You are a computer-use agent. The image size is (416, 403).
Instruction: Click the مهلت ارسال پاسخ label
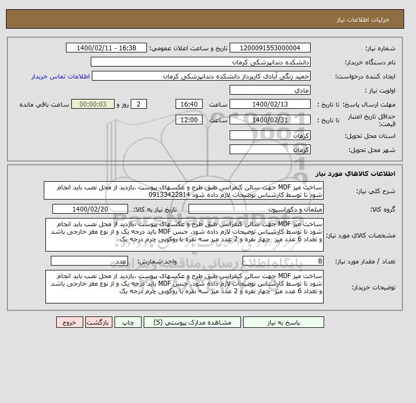[x=369, y=104]
